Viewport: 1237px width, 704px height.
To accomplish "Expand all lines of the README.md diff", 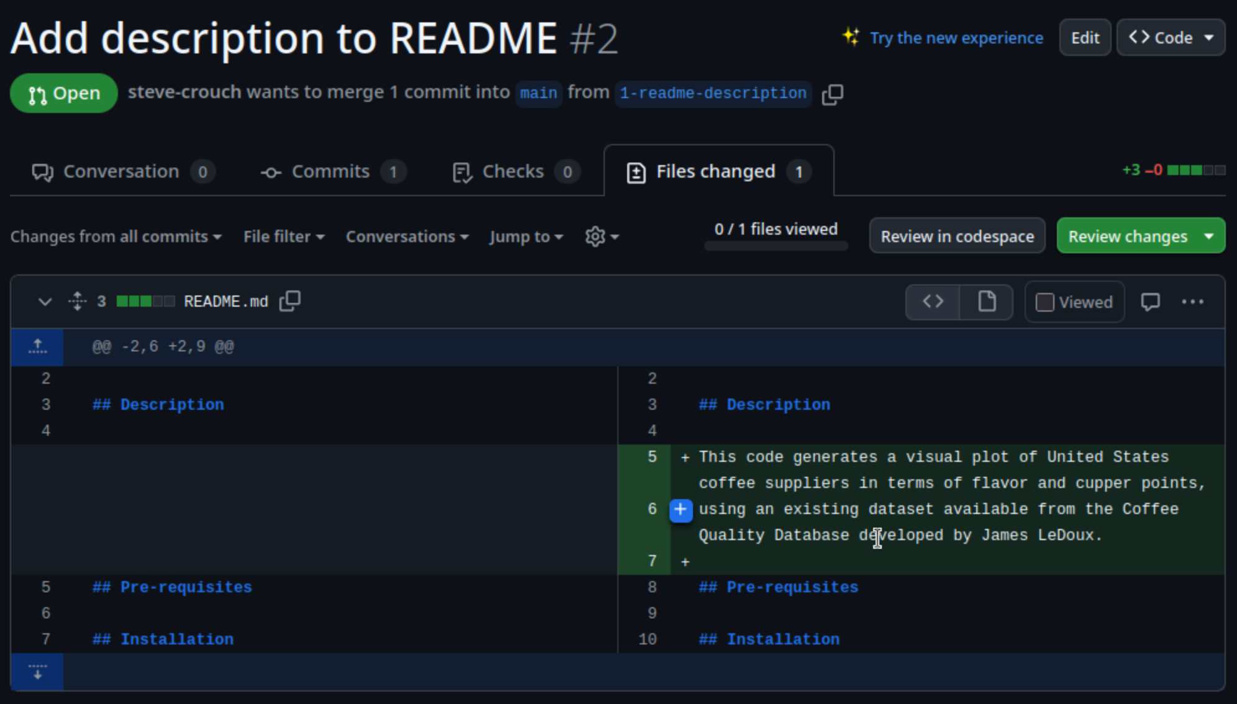I will point(78,301).
